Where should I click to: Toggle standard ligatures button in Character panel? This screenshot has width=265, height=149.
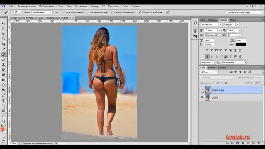[207, 57]
